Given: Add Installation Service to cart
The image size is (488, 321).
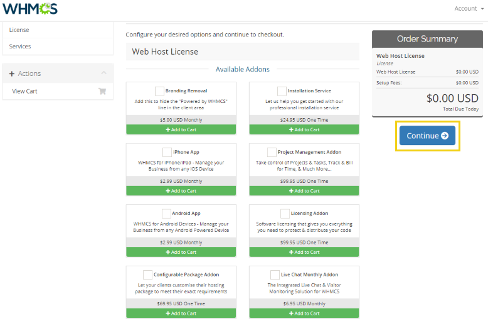Looking at the screenshot, I should (304, 129).
